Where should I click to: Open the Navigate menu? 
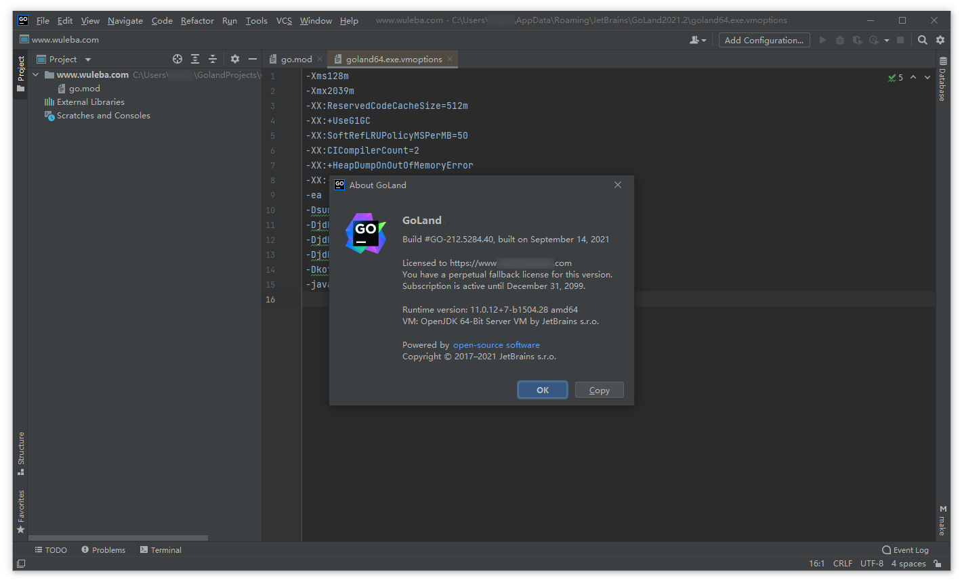click(x=125, y=21)
